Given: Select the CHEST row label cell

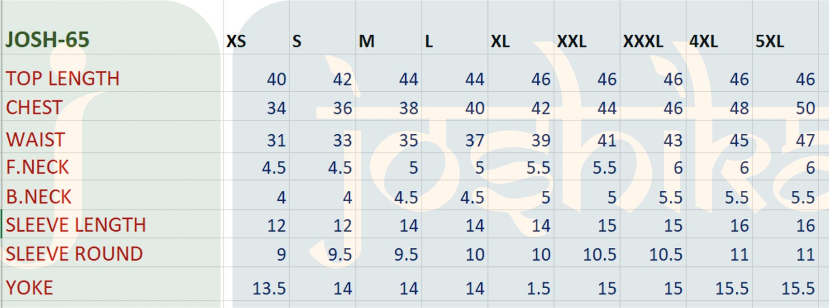Looking at the screenshot, I should (34, 108).
